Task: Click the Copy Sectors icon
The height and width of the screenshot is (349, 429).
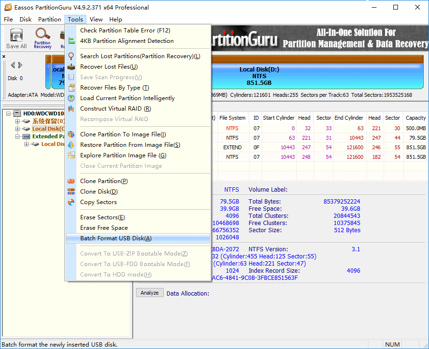Action: point(71,202)
